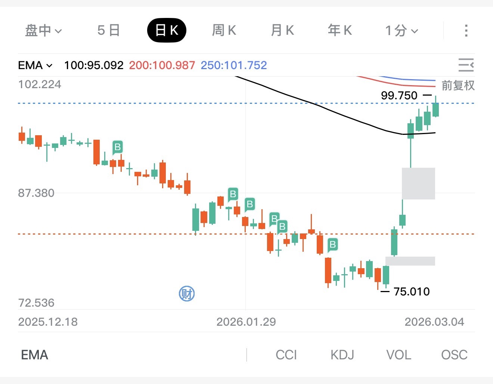Click the blue 财 financial report marker
The image size is (493, 384).
click(187, 294)
